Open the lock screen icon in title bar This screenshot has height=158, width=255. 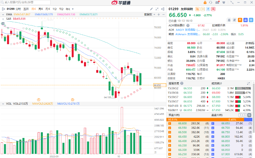click(x=205, y=2)
